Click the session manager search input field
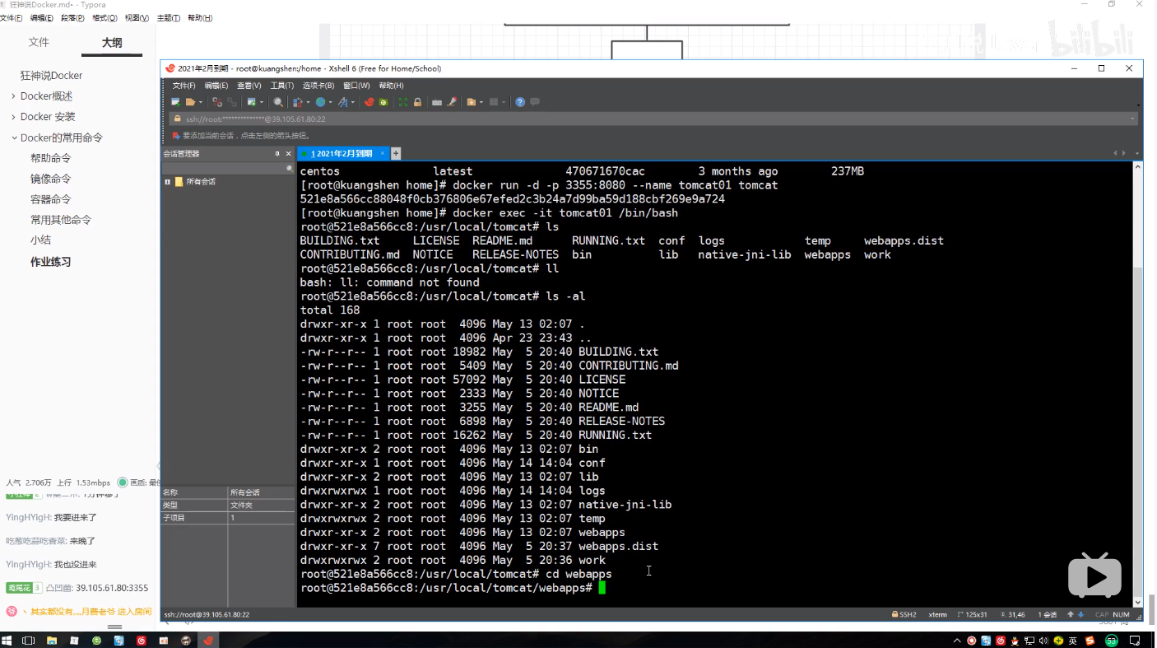 228,168
